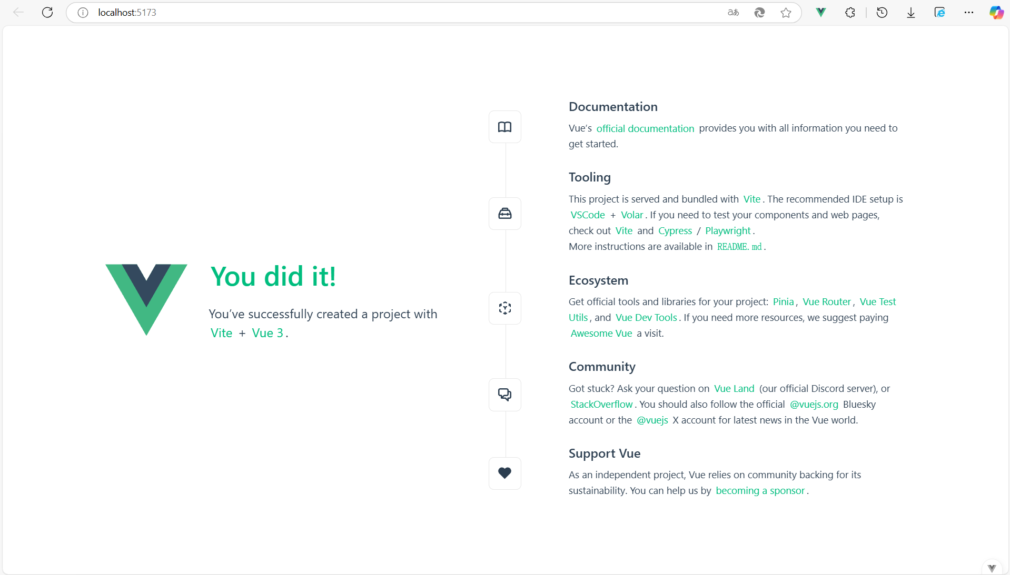Open Vue devtools floating button at bottom-right
1010x575 pixels.
[x=992, y=568]
